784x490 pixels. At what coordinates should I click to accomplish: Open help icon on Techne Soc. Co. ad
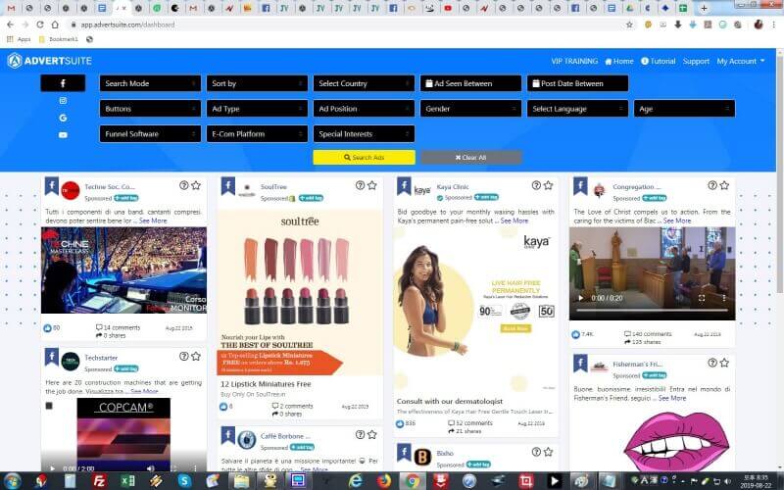tap(184, 185)
